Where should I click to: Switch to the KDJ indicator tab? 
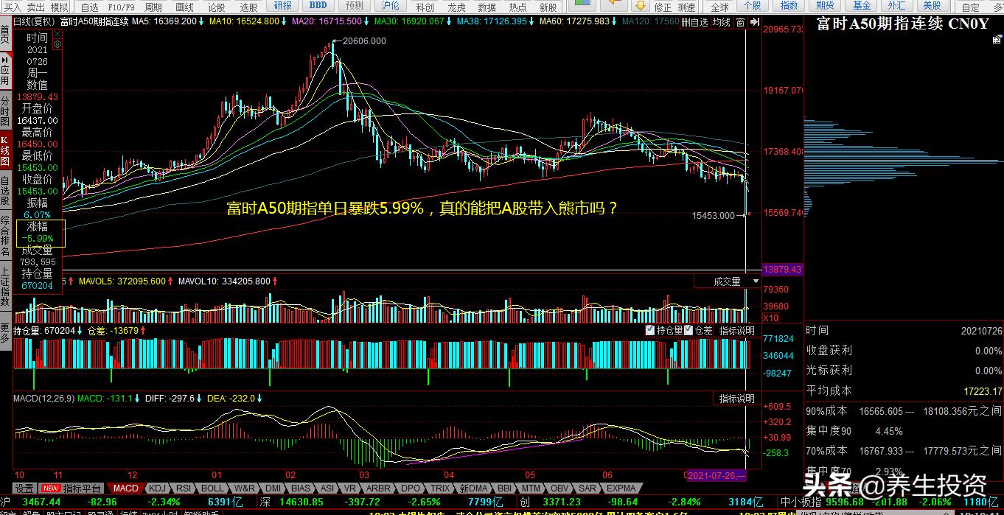pyautogui.click(x=156, y=488)
